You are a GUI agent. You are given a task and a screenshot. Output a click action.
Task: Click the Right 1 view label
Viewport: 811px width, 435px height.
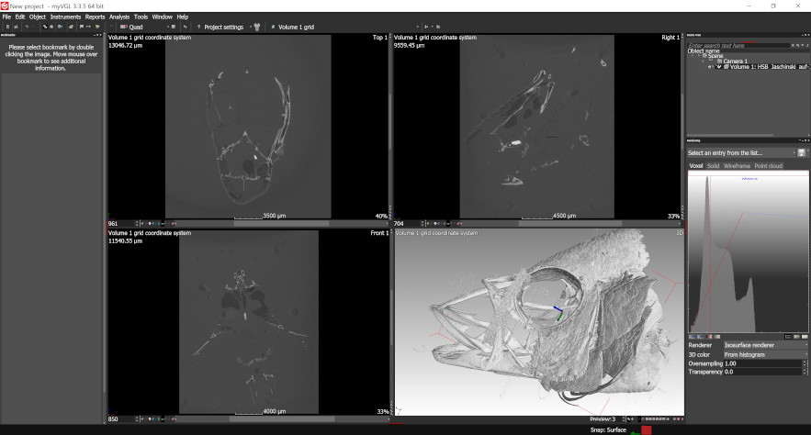670,38
